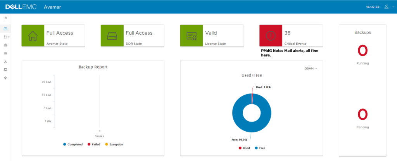Open the laptop icon in sidebar
The image size is (397, 161).
(5, 69)
